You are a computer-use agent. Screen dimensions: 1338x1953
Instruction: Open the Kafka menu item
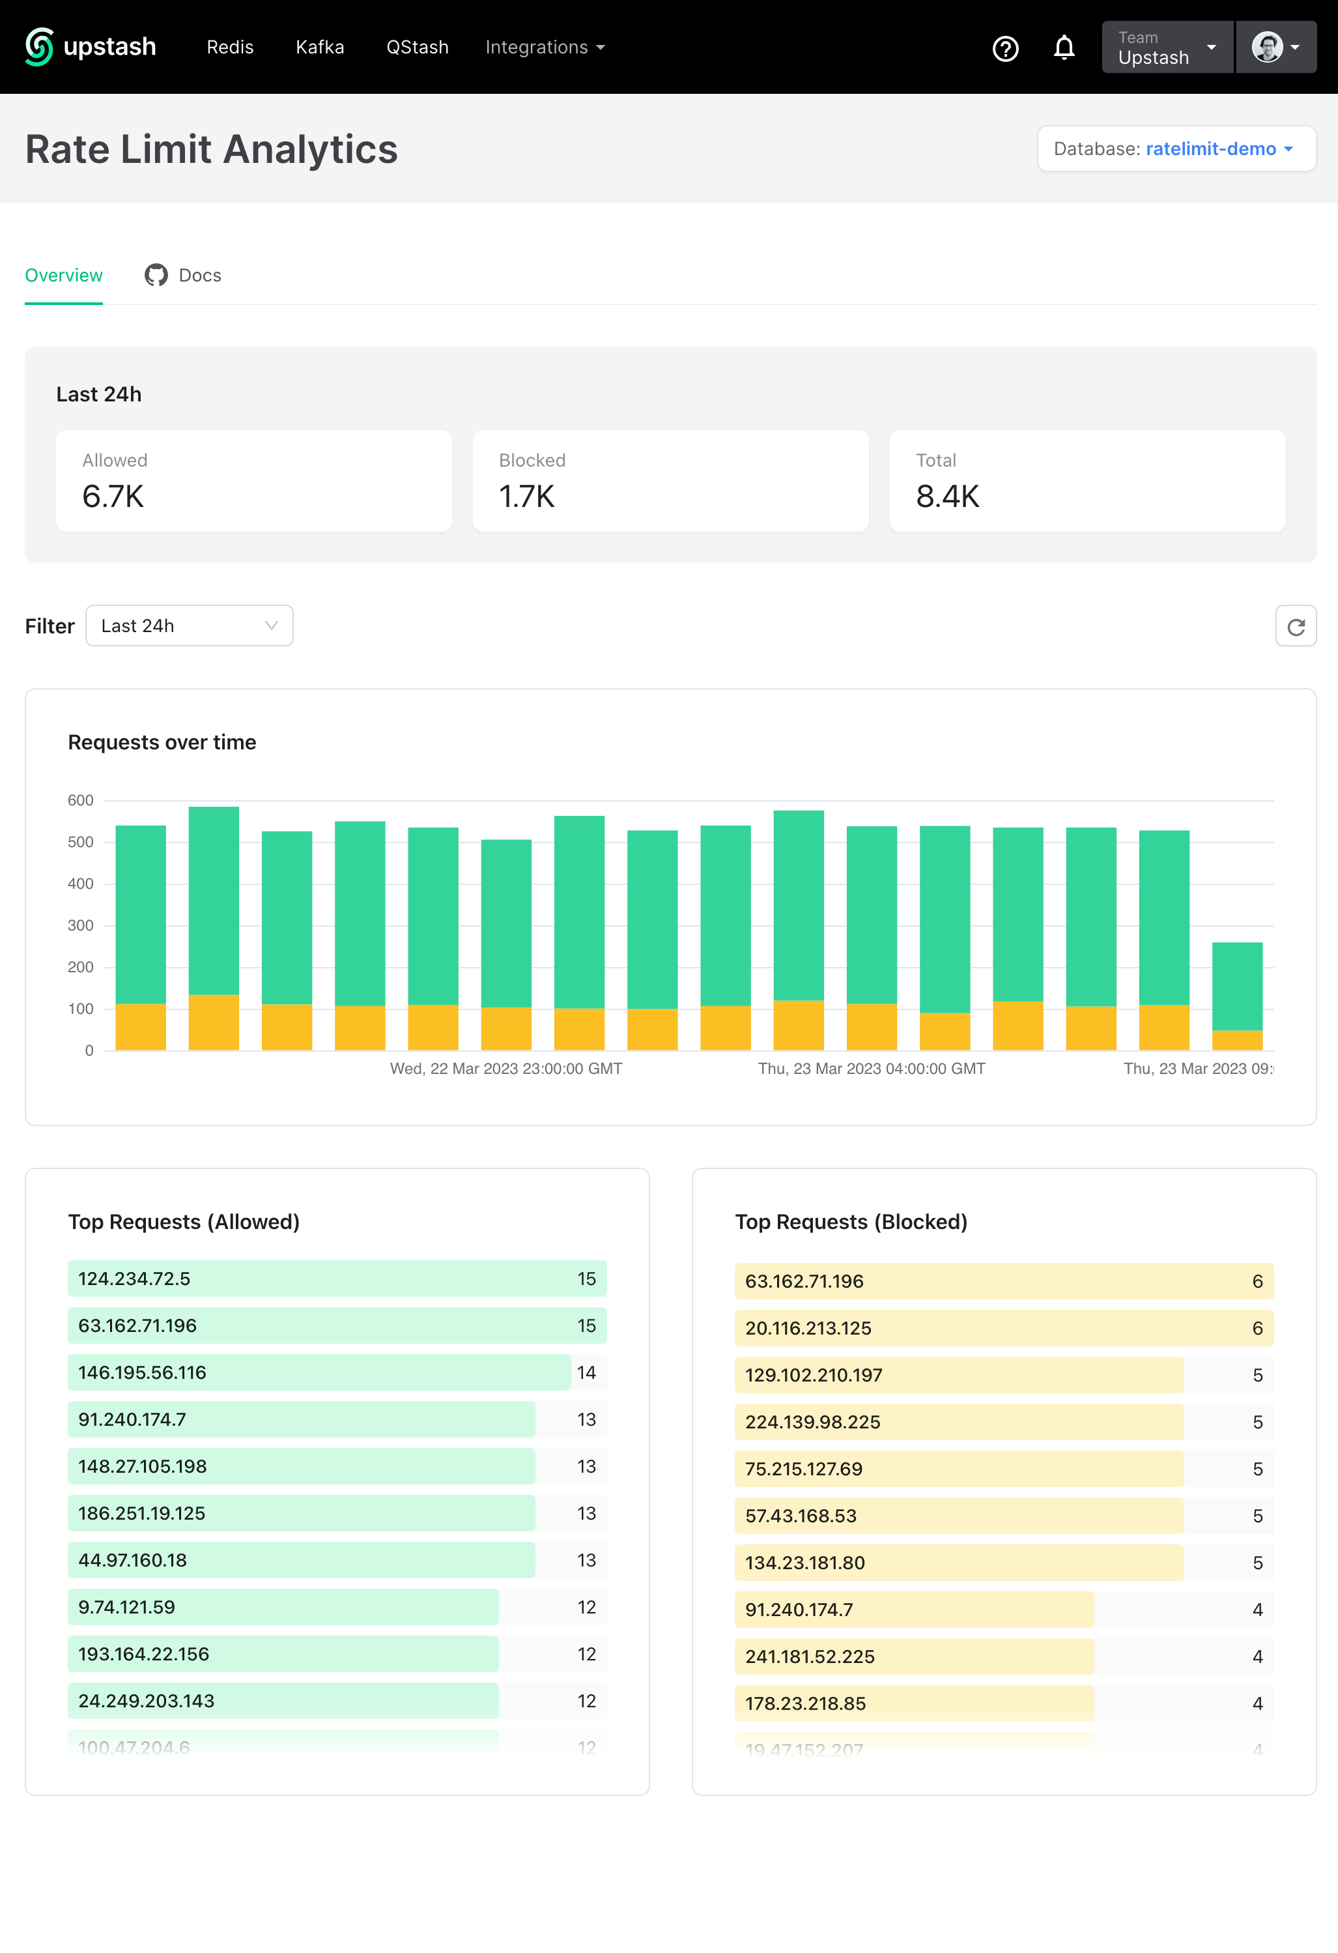point(319,47)
